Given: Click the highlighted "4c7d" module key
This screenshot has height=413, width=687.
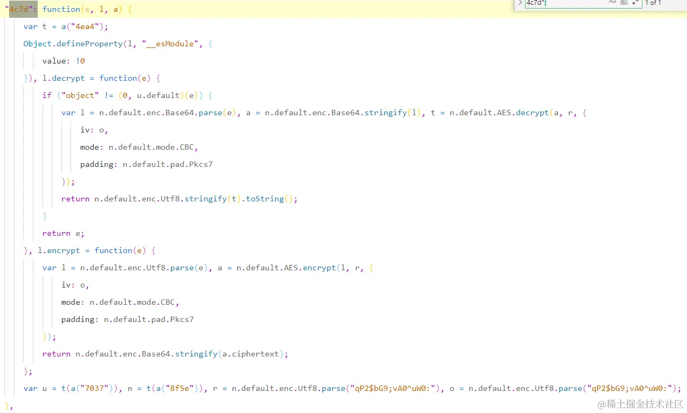Looking at the screenshot, I should coord(21,9).
